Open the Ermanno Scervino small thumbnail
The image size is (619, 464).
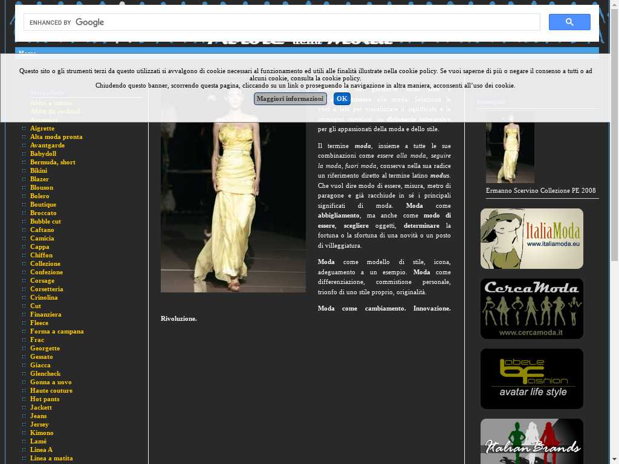pyautogui.click(x=510, y=147)
